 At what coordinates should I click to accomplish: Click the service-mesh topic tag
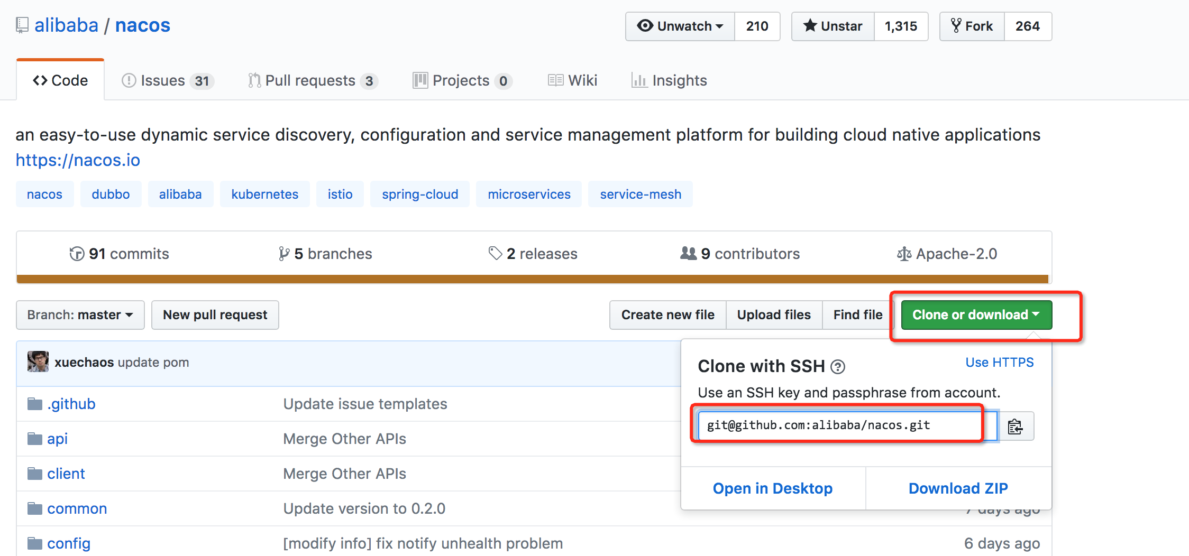(x=641, y=194)
